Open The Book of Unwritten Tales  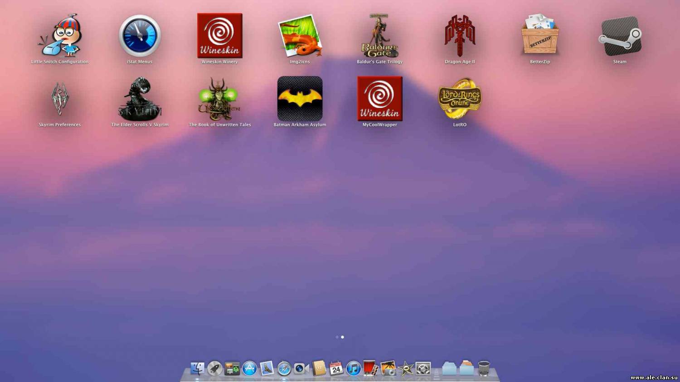pos(220,99)
